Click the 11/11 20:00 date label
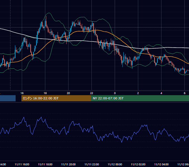Image resolution: width=189 pixels, height=167 pixels. pos(68,164)
